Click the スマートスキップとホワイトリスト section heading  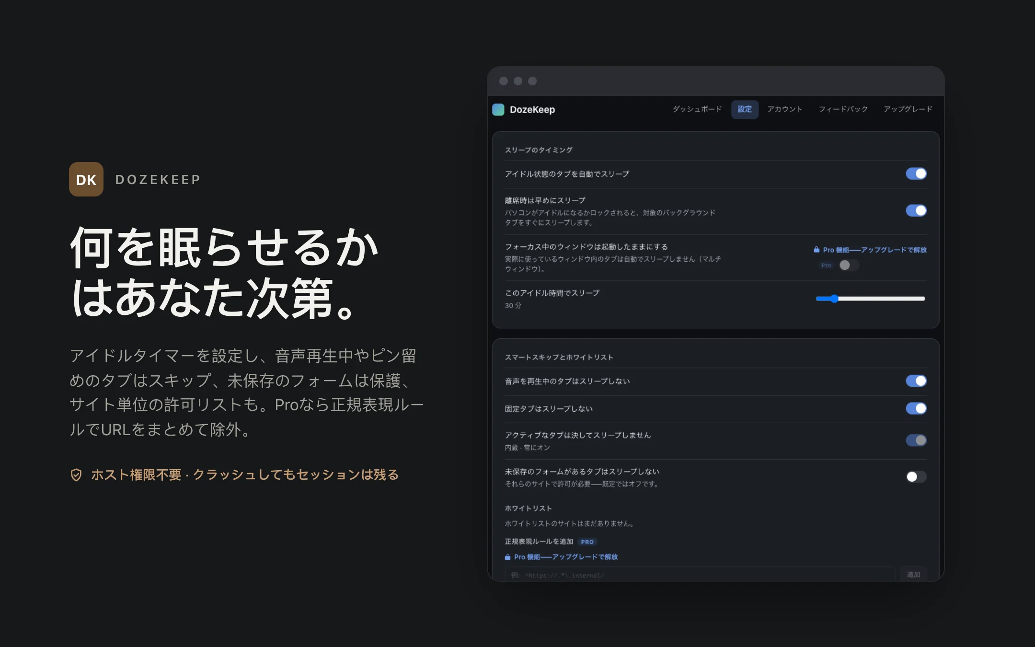[x=559, y=358]
